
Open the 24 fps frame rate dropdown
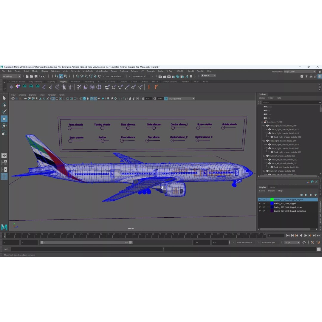pyautogui.click(x=292, y=242)
